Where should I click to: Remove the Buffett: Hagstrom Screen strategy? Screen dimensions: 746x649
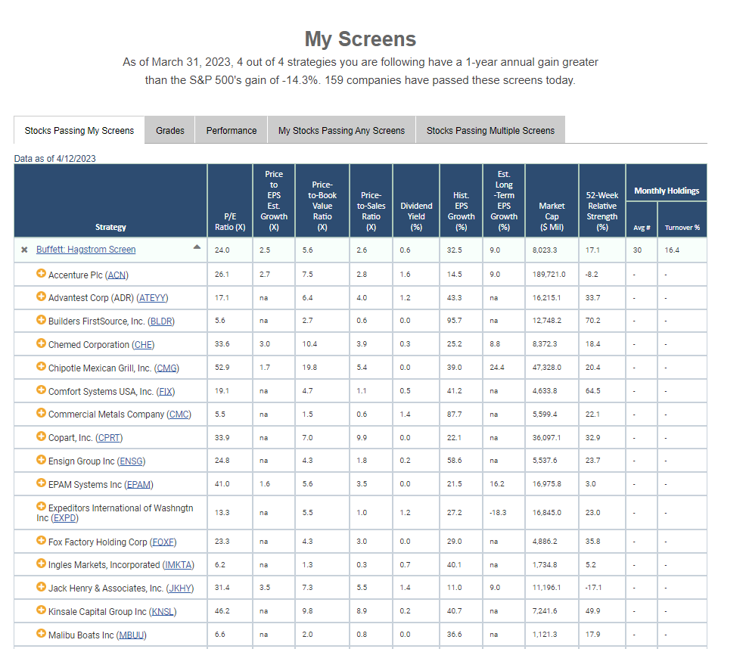[24, 250]
